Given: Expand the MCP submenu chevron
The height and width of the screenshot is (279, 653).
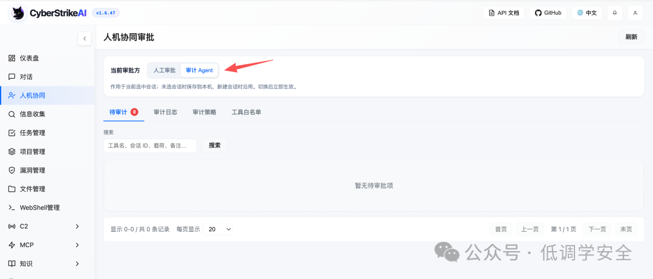Looking at the screenshot, I should coord(77,245).
